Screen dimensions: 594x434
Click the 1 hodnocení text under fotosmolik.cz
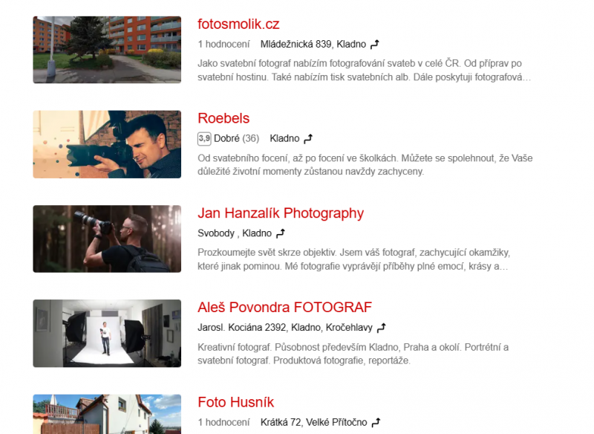tap(223, 45)
